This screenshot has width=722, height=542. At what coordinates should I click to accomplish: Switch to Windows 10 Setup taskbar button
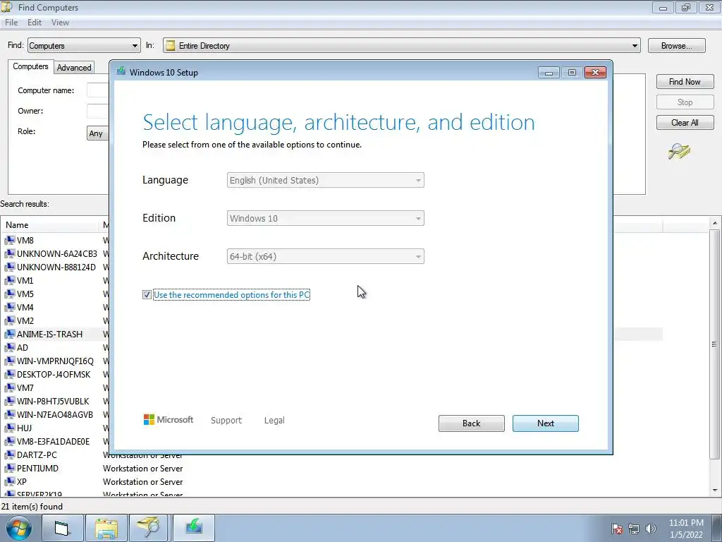[x=194, y=528]
